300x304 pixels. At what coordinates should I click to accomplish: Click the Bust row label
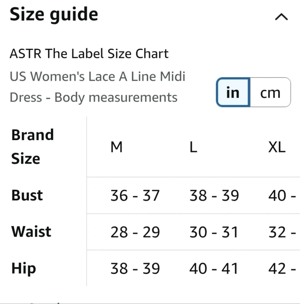click(27, 195)
